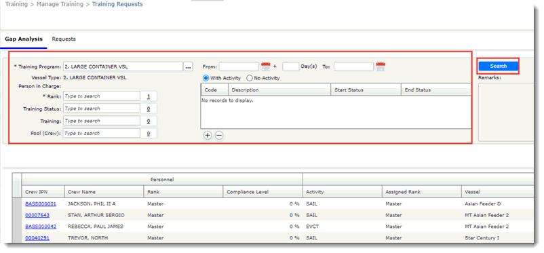Open crew record BASS000001
The height and width of the screenshot is (253, 544).
(x=41, y=203)
